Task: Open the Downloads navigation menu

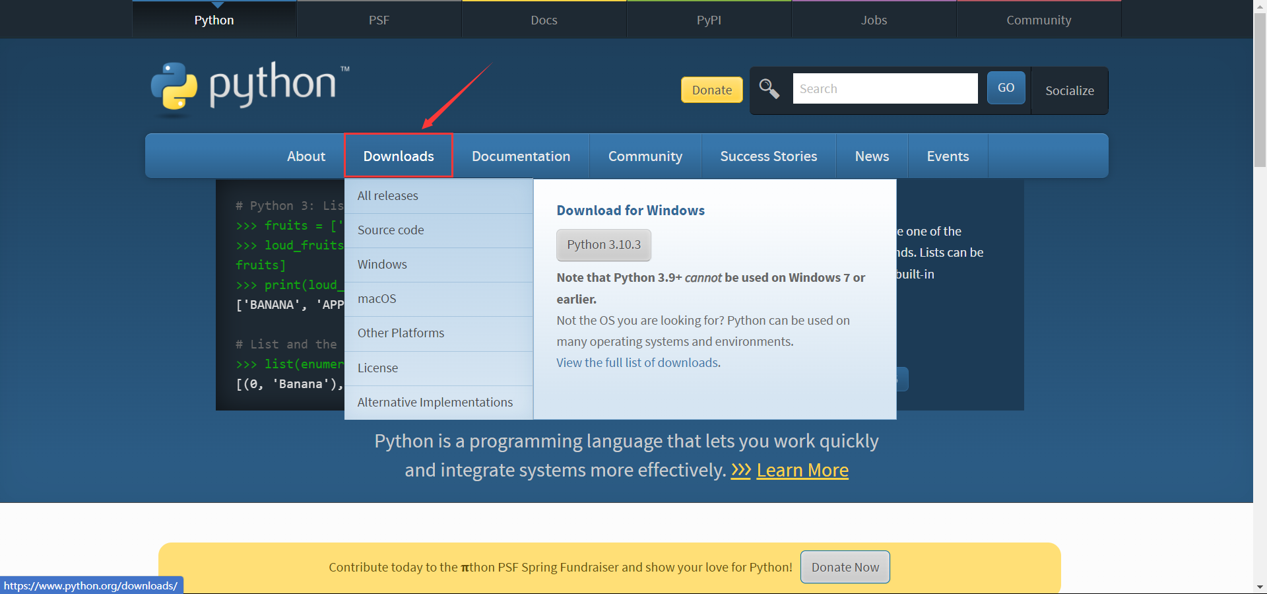Action: point(399,156)
